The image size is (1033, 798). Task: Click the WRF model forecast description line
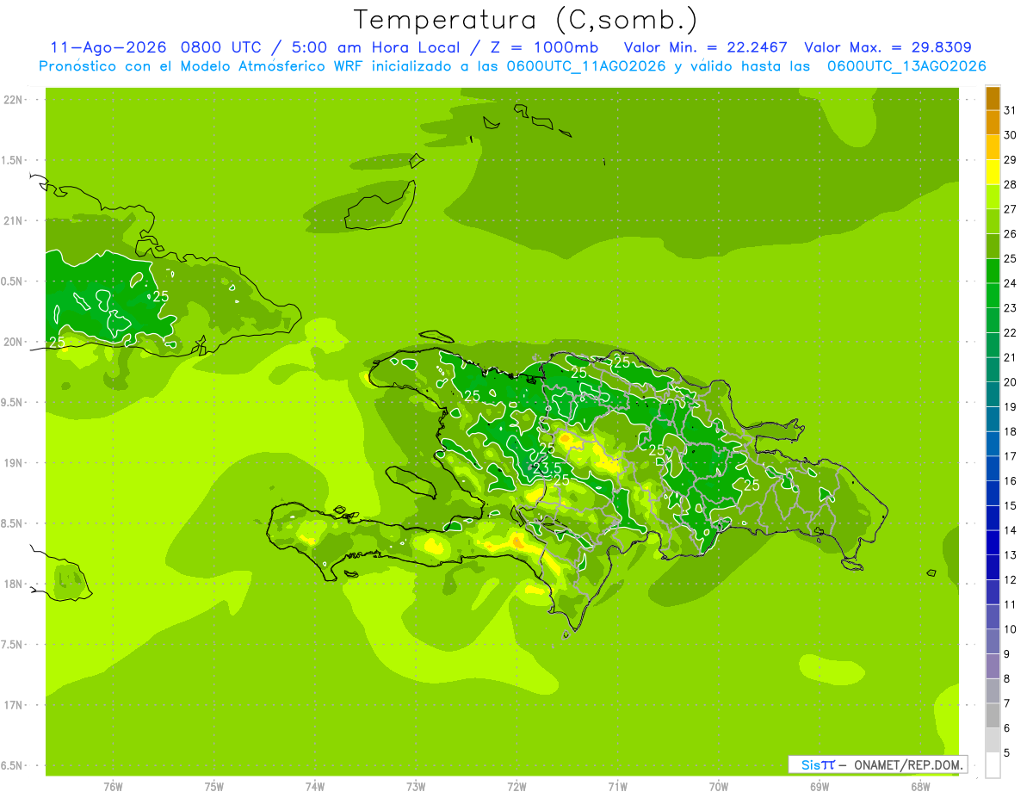click(512, 66)
